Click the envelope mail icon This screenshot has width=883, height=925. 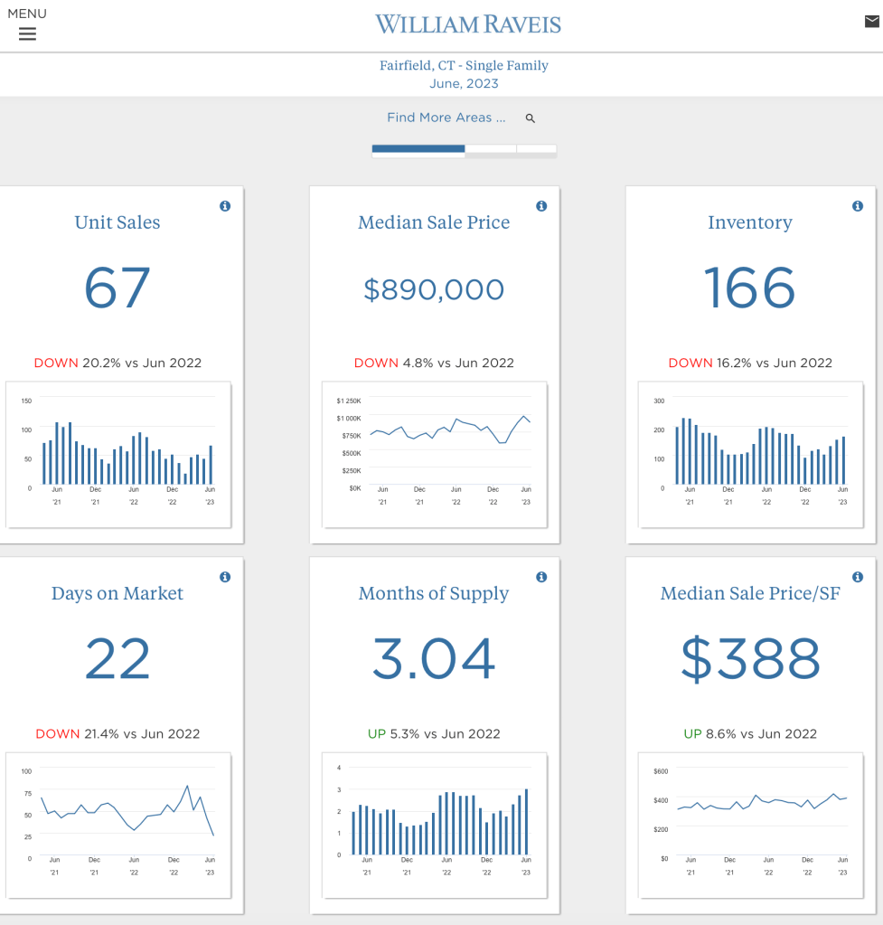871,22
